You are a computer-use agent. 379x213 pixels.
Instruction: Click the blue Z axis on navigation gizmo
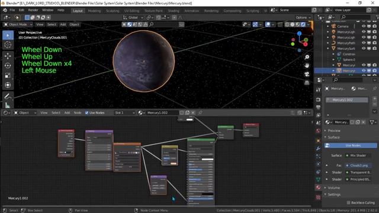click(x=299, y=33)
